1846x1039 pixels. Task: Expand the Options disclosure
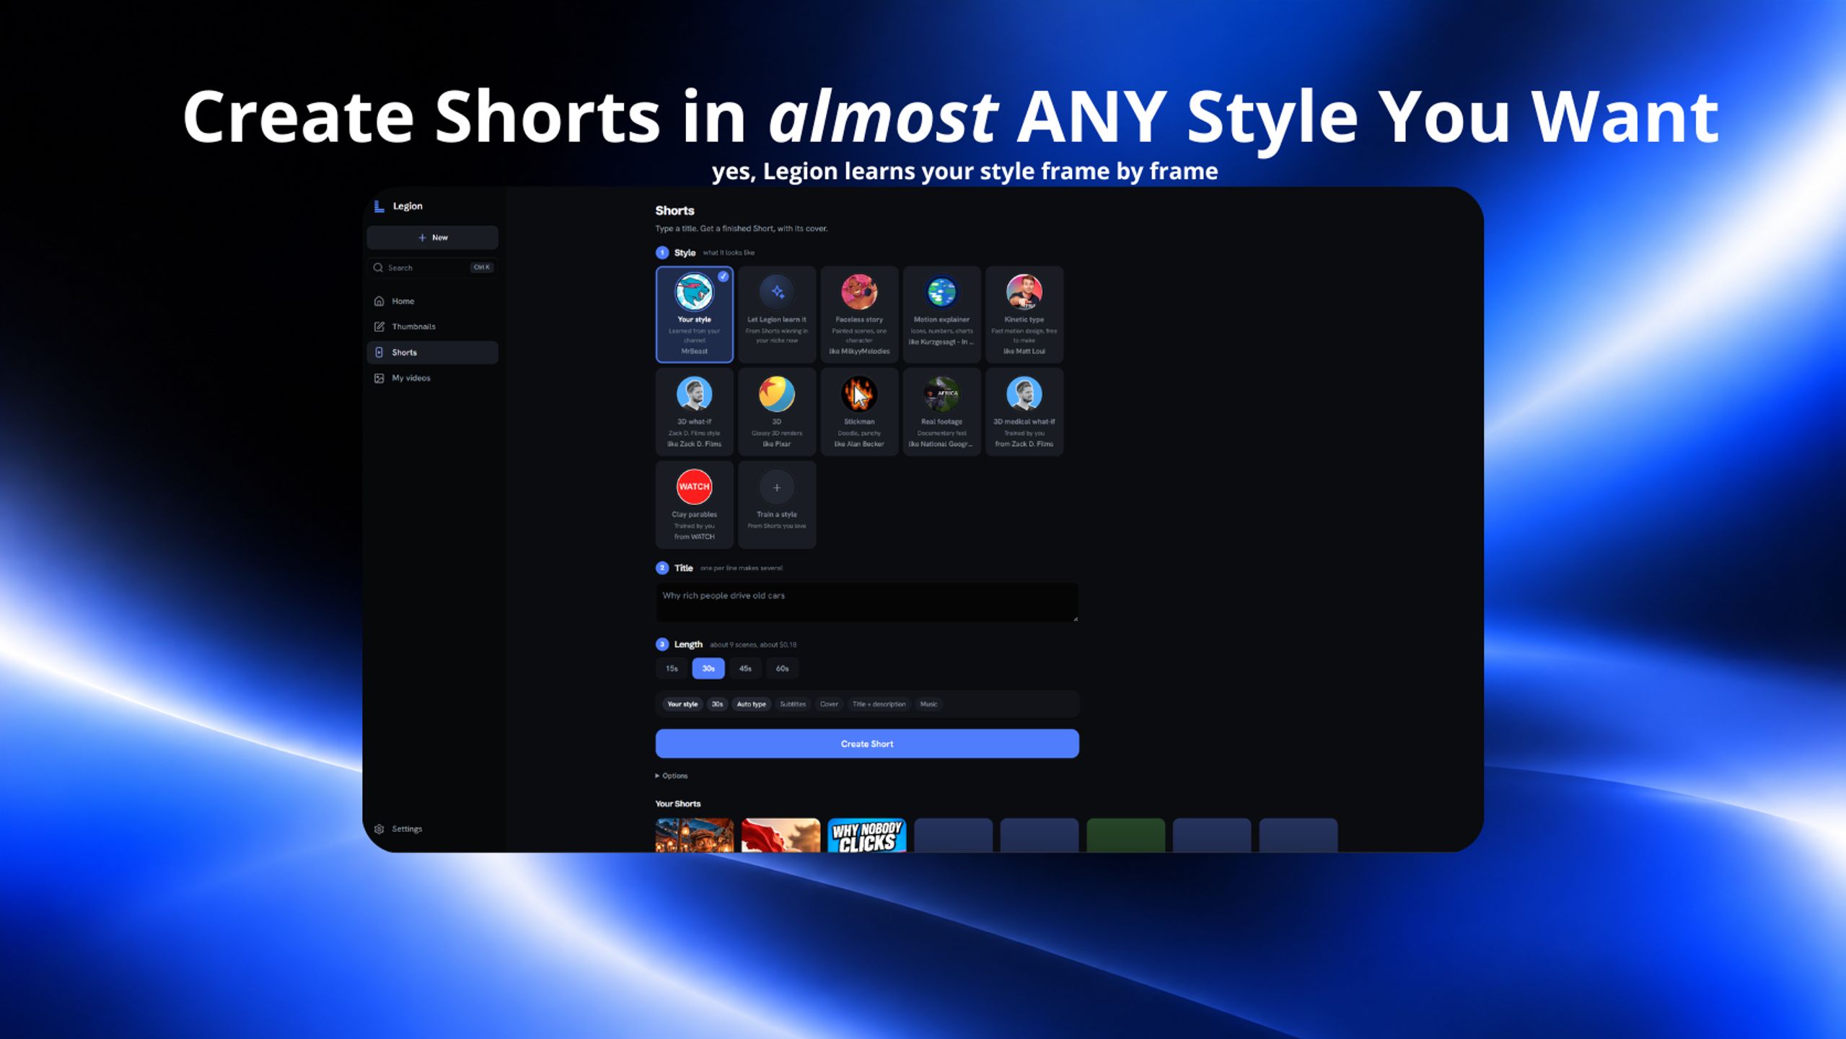click(672, 776)
